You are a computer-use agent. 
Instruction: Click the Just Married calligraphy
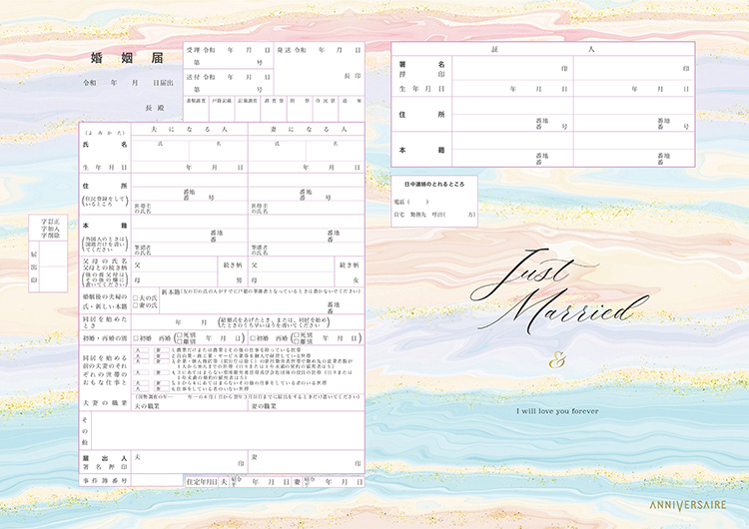tap(558, 292)
